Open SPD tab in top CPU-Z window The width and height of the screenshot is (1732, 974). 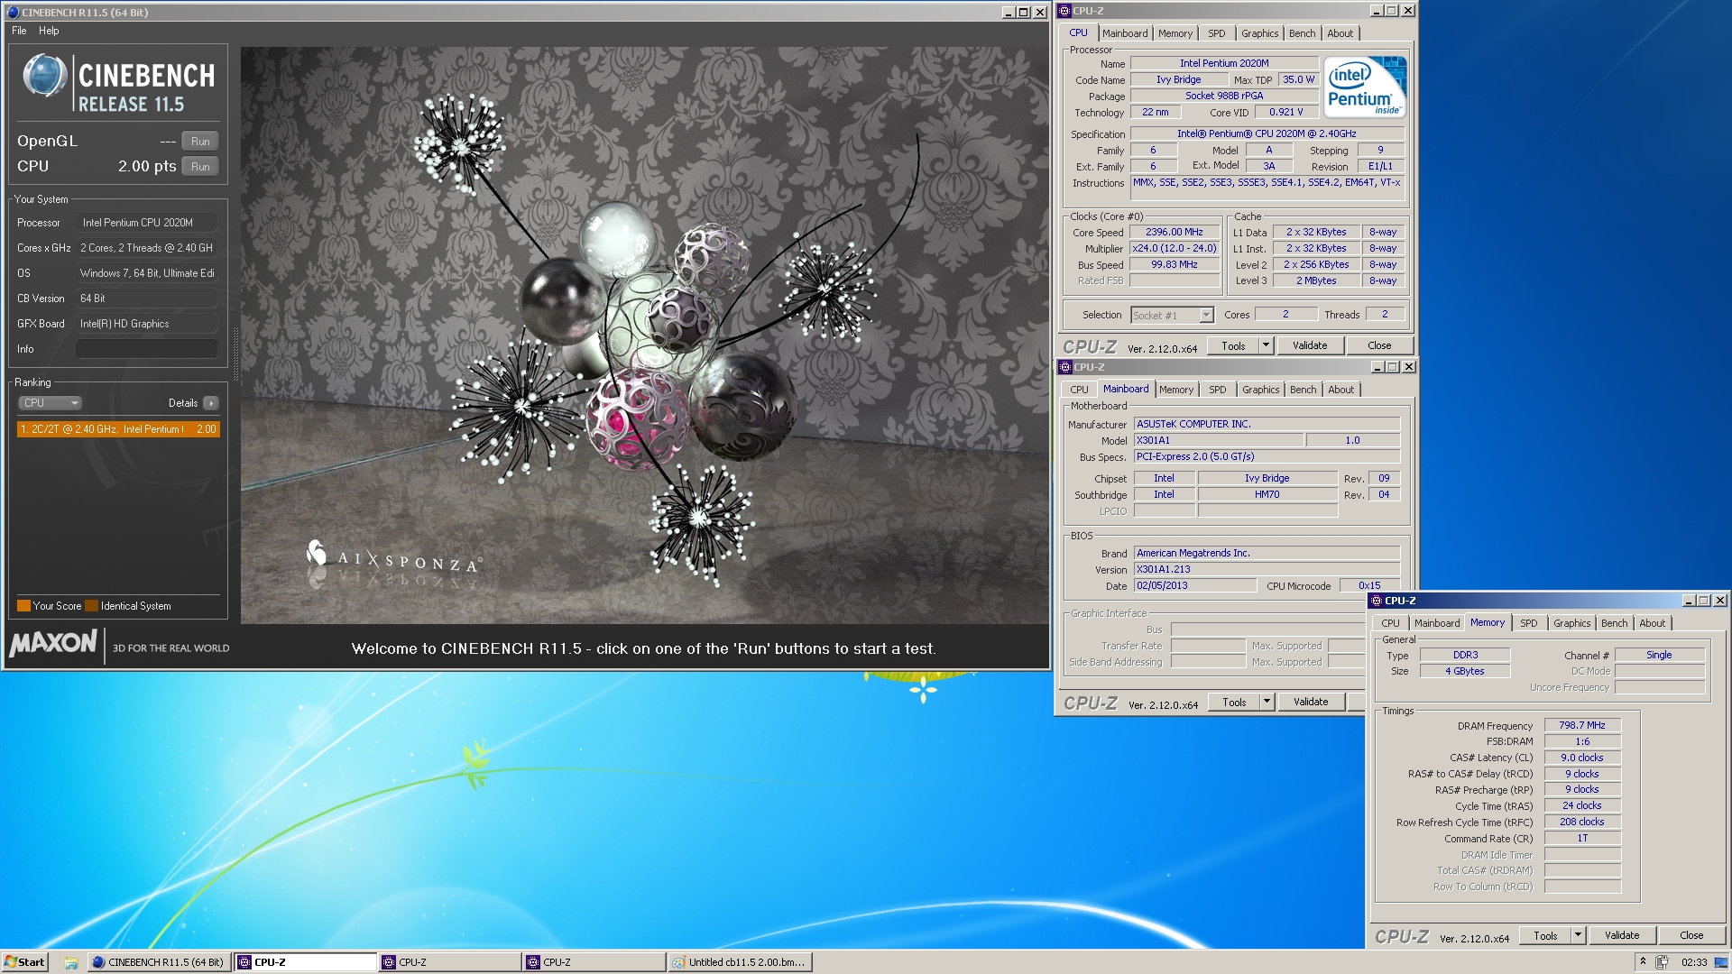coord(1217,33)
